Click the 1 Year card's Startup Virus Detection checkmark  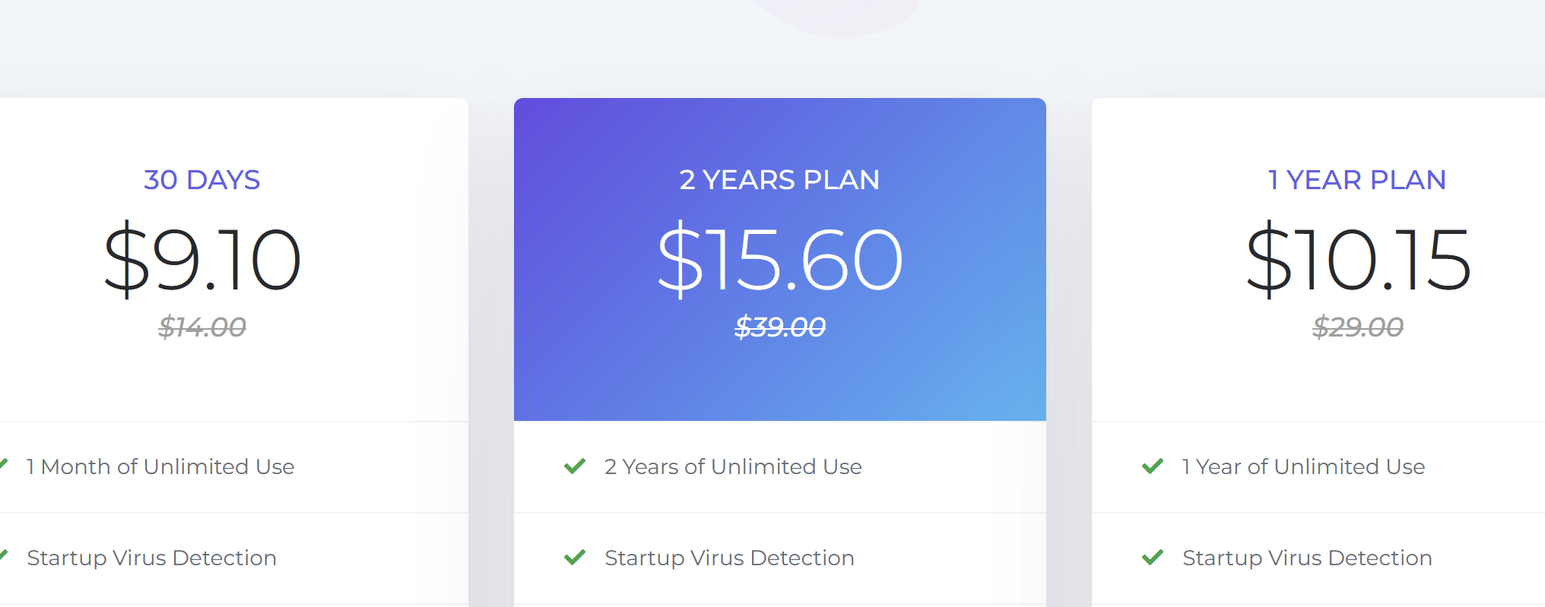coord(1153,557)
